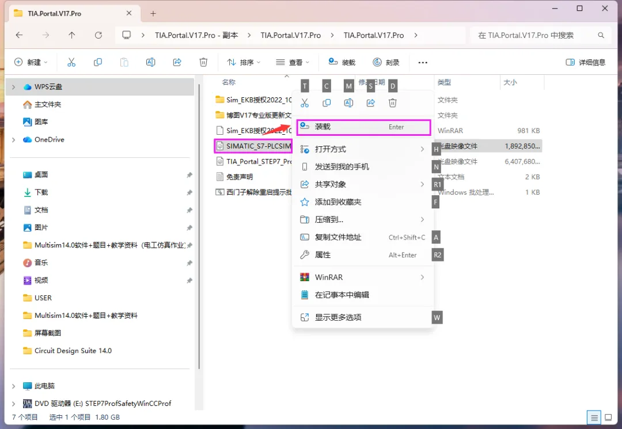The height and width of the screenshot is (429, 622).
Task: Open the 压缩到... submenu
Action: [x=363, y=219]
